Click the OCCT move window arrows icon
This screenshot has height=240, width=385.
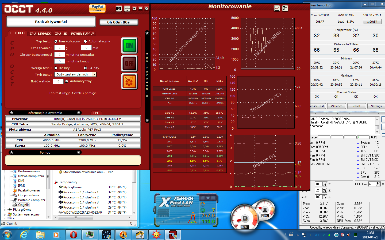[127, 9]
